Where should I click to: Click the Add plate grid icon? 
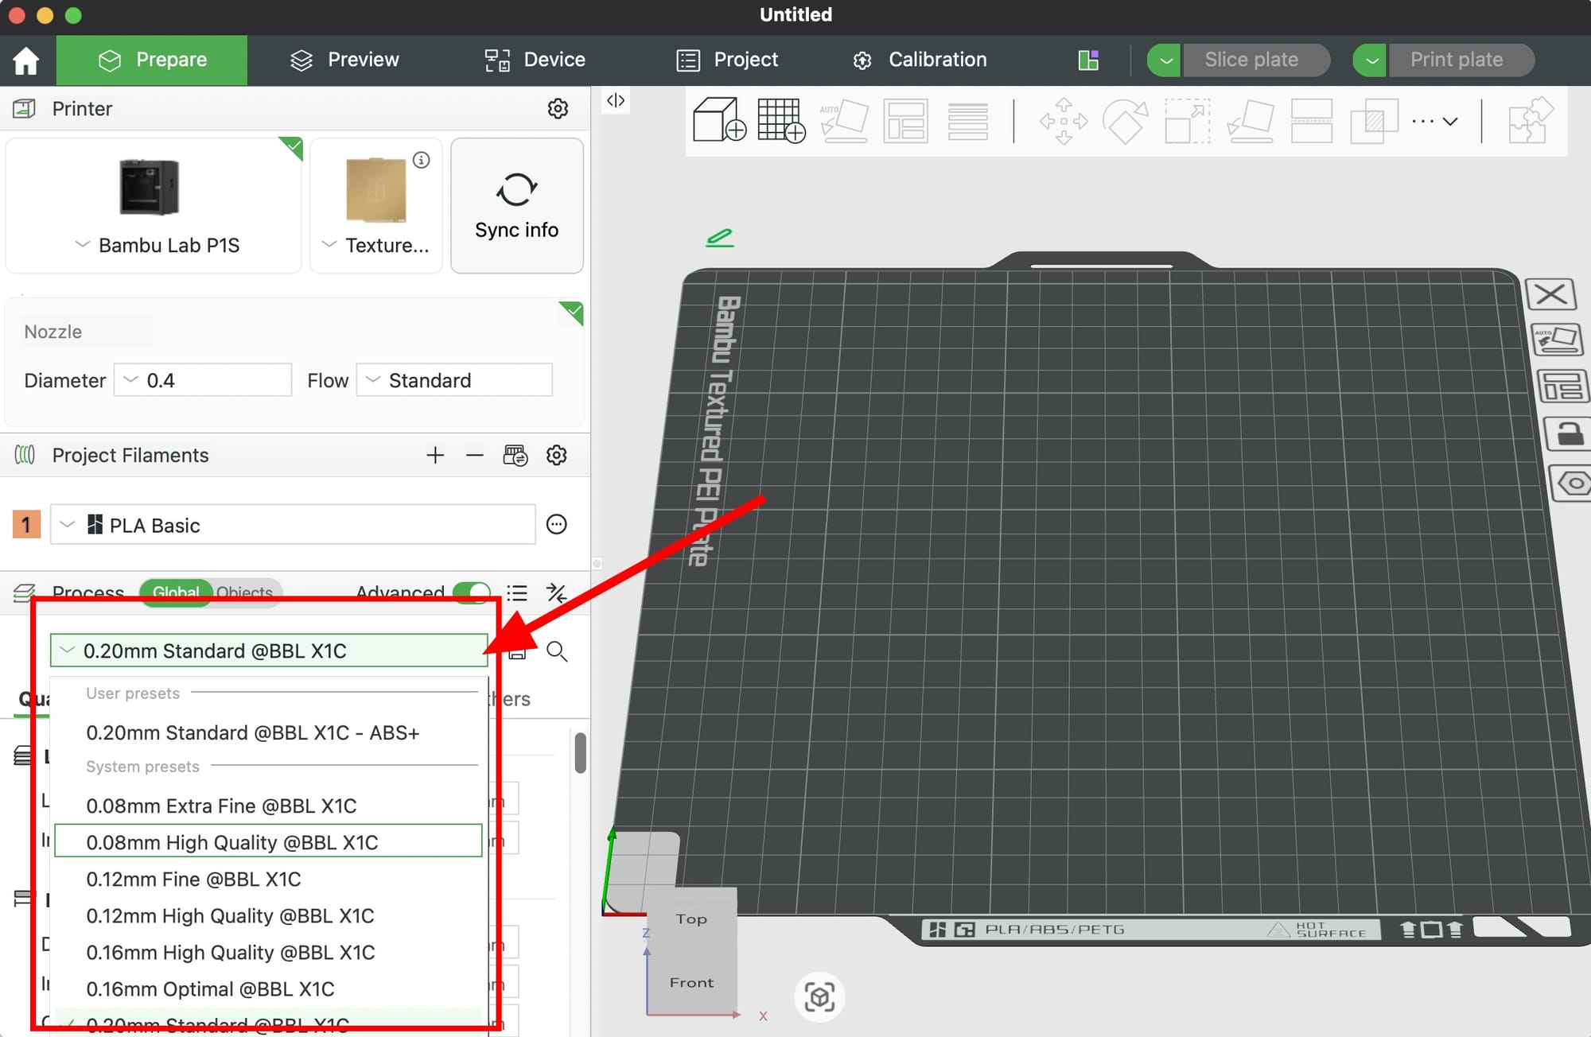780,120
